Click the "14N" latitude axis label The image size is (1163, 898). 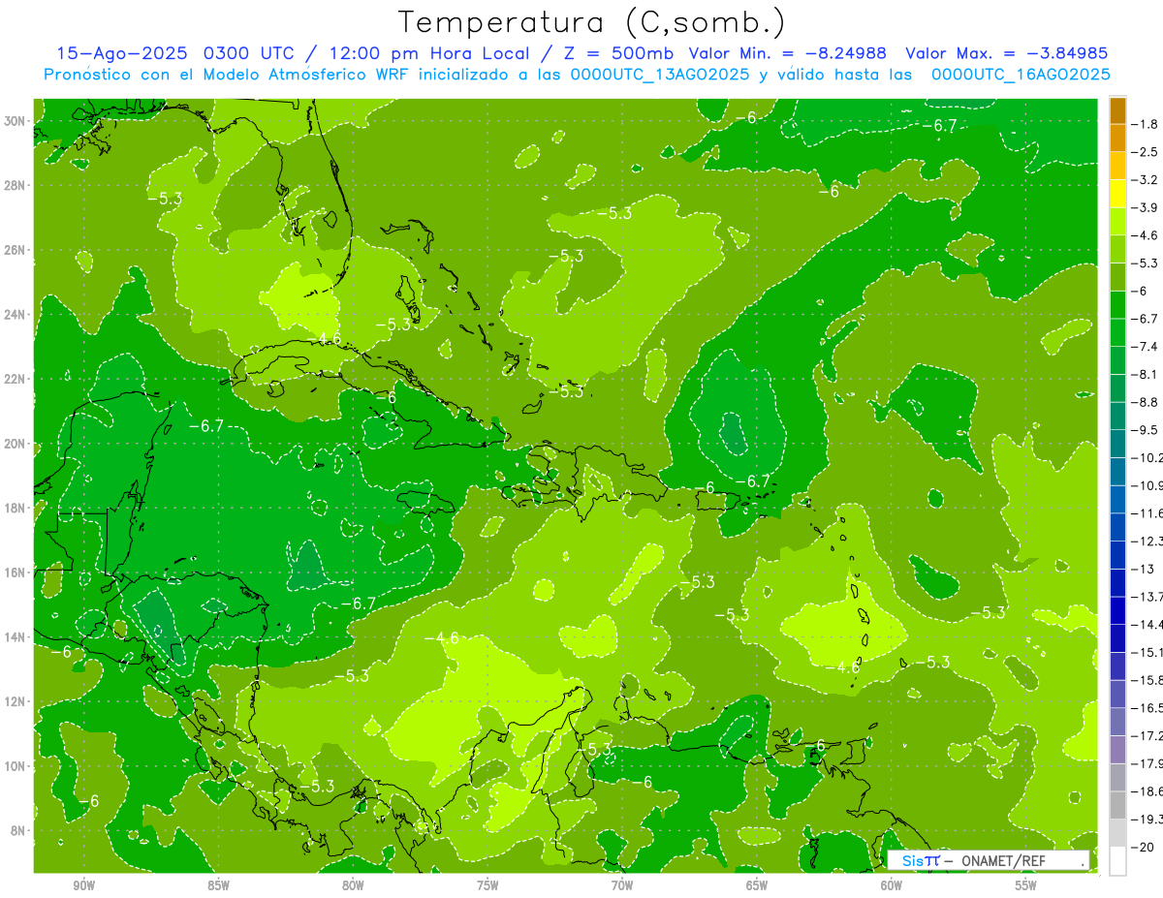coord(16,637)
